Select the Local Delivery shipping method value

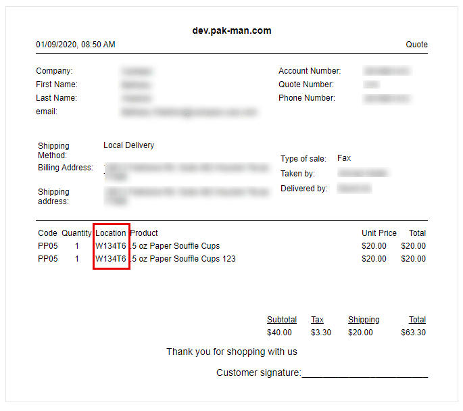[x=128, y=145]
